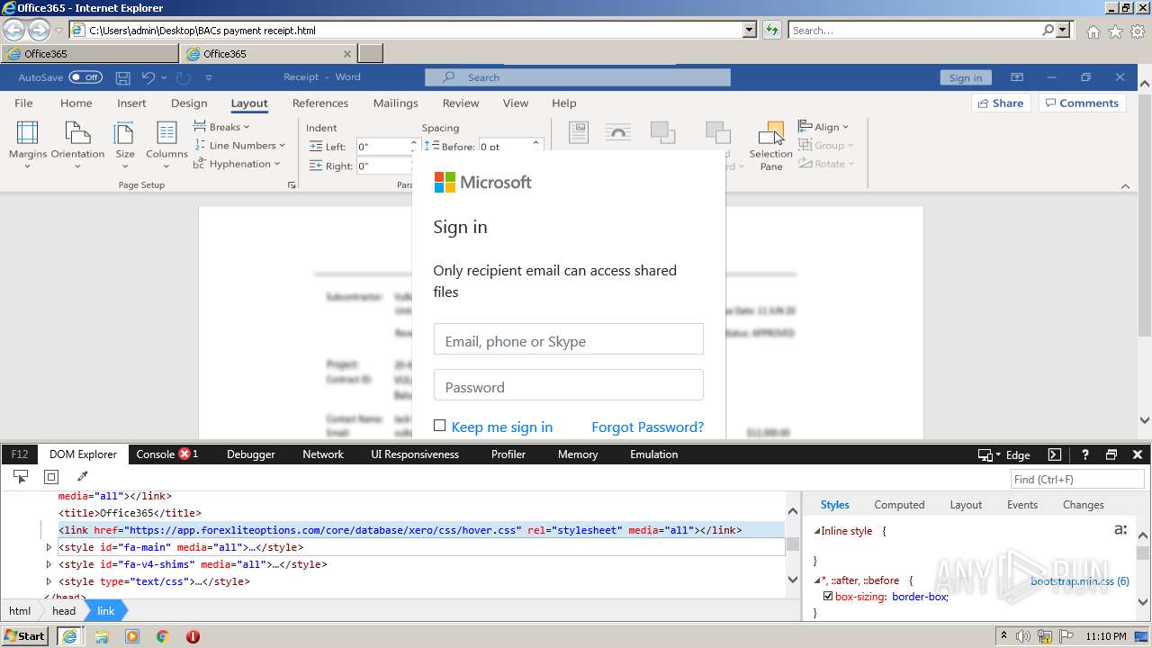
Task: Open the Selection Pane
Action: coord(771,146)
